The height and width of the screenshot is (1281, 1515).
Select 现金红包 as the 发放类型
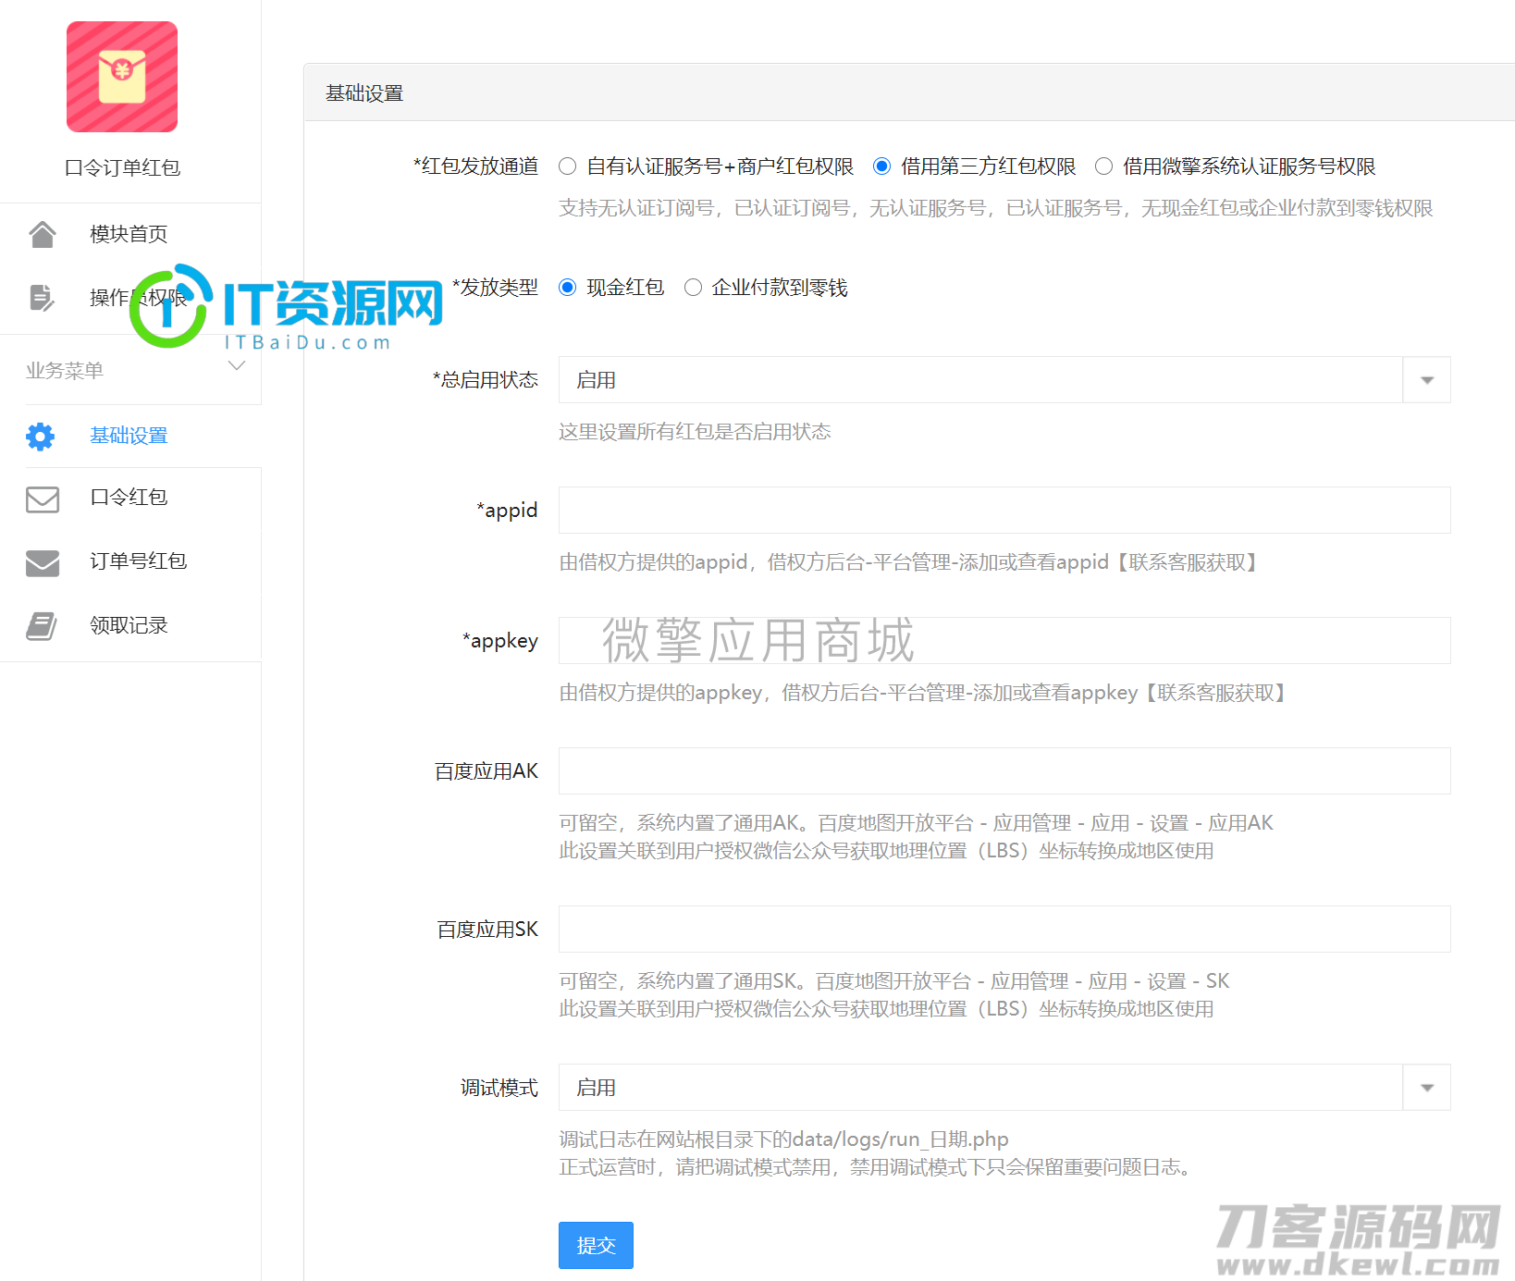click(568, 288)
